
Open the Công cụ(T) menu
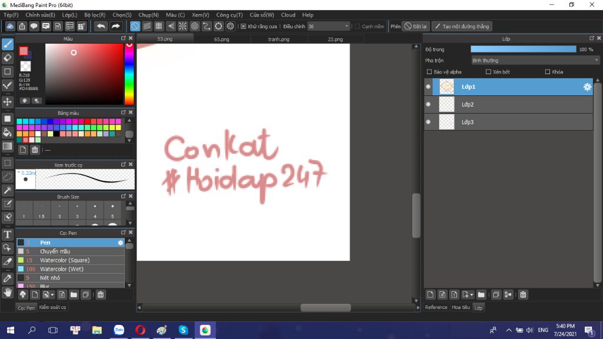pyautogui.click(x=229, y=15)
